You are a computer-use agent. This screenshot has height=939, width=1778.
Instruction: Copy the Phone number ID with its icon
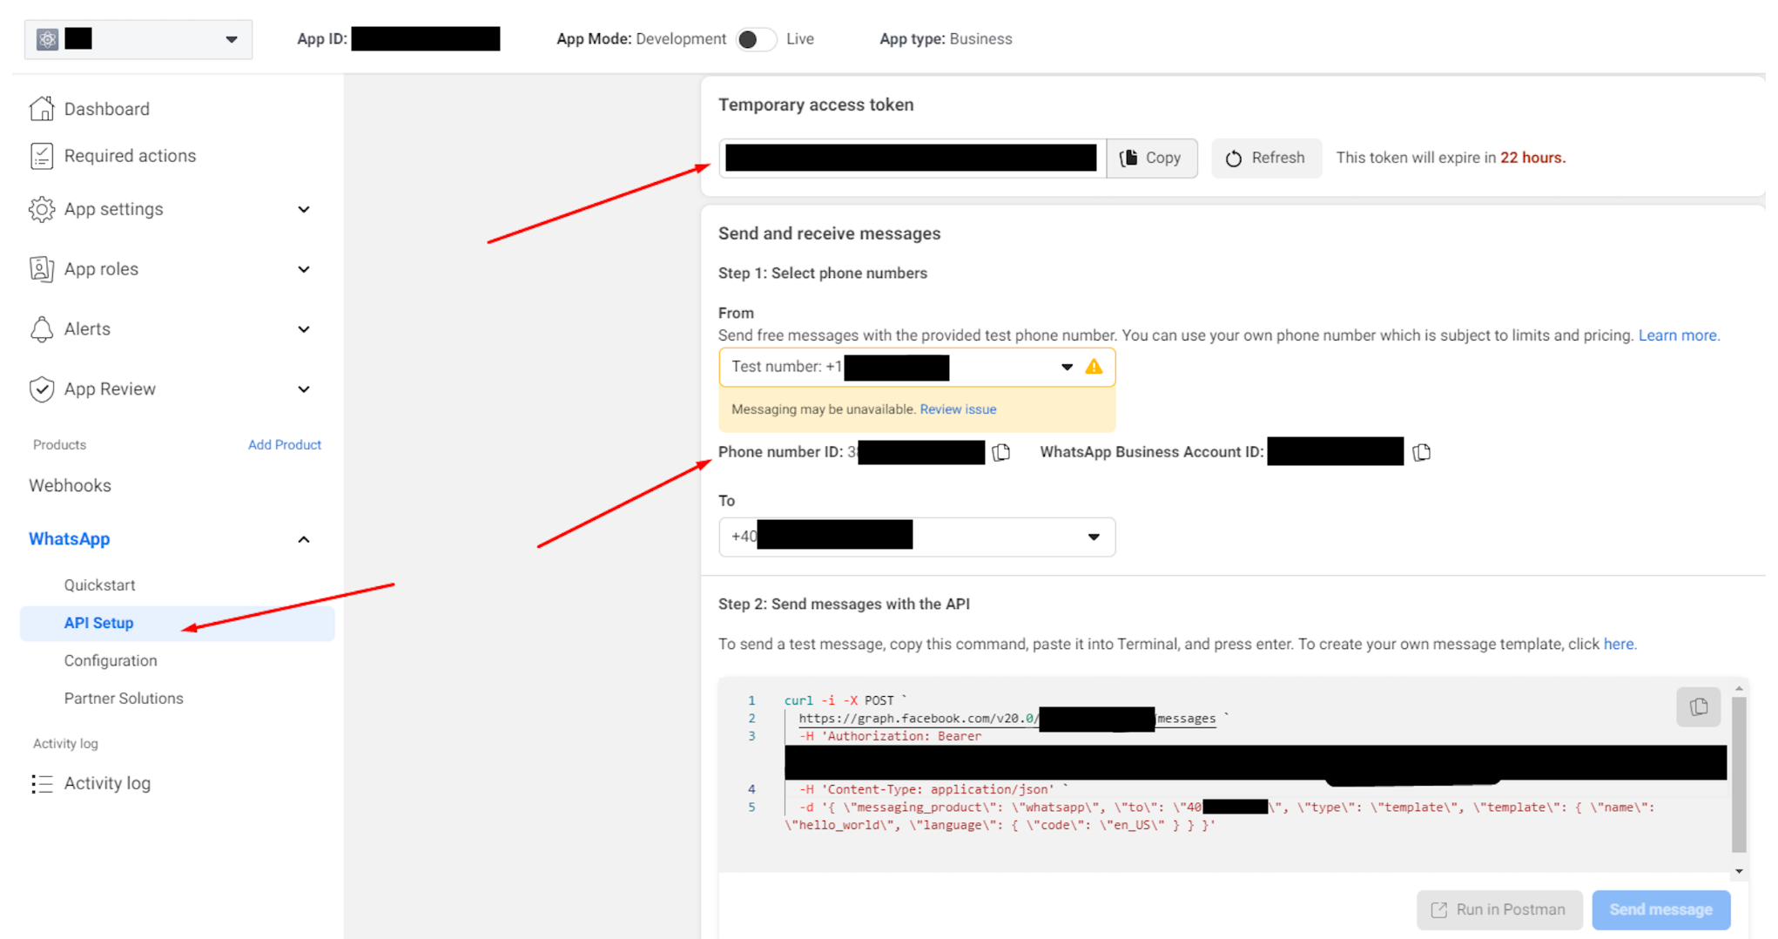(1001, 452)
